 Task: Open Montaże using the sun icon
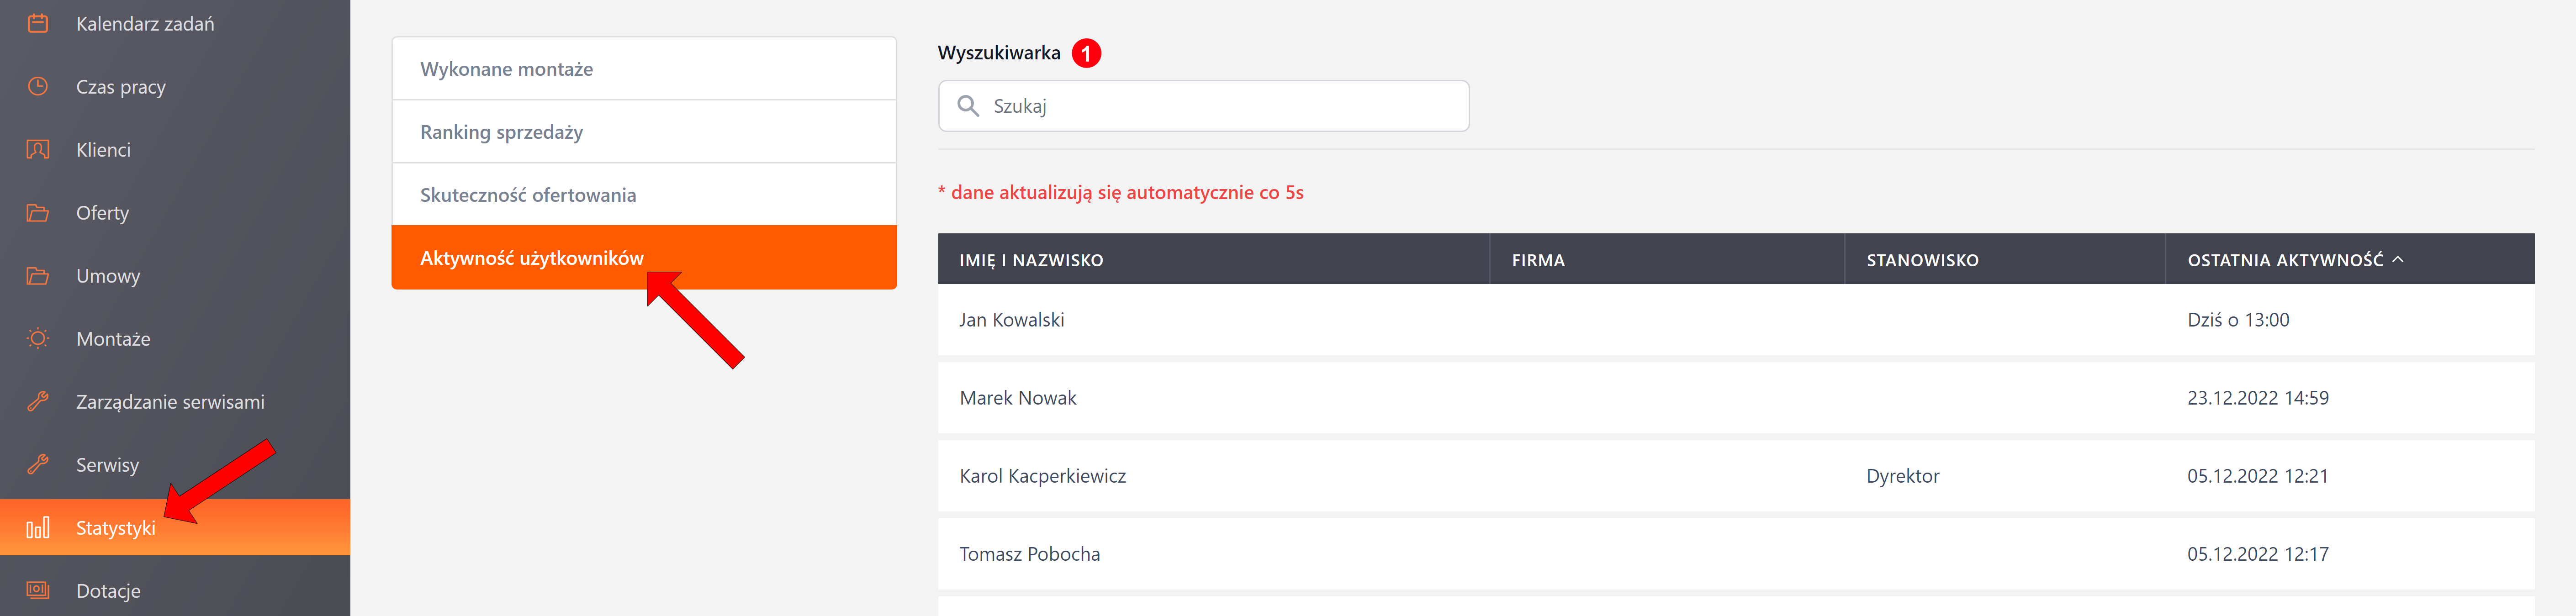(x=38, y=338)
